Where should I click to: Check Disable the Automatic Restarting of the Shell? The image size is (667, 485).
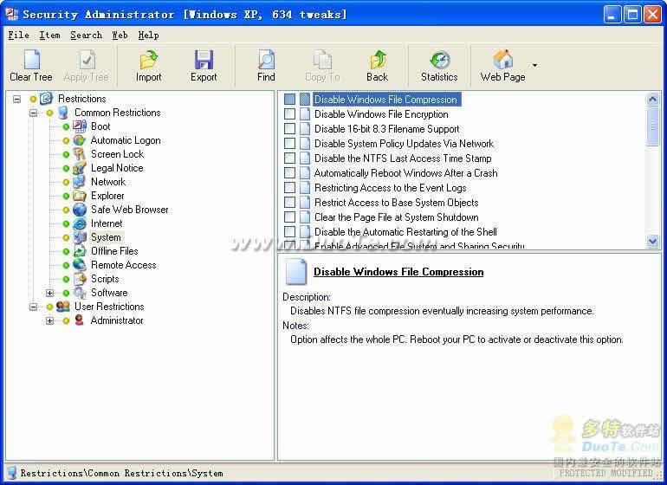point(289,232)
